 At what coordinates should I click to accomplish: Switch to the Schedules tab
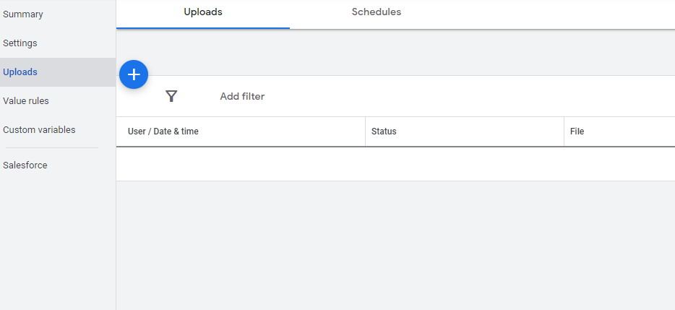376,12
